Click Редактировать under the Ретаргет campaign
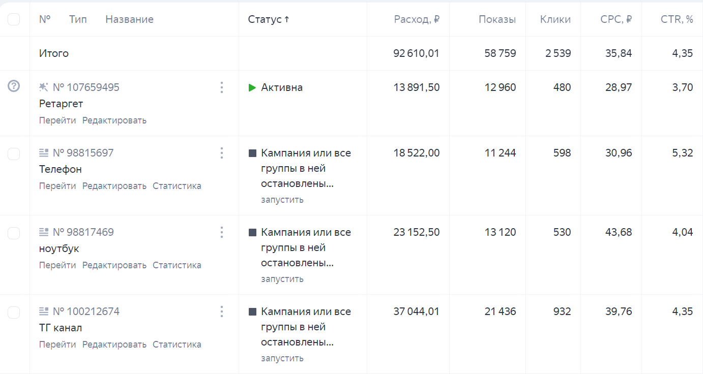This screenshot has height=374, width=703. click(114, 120)
